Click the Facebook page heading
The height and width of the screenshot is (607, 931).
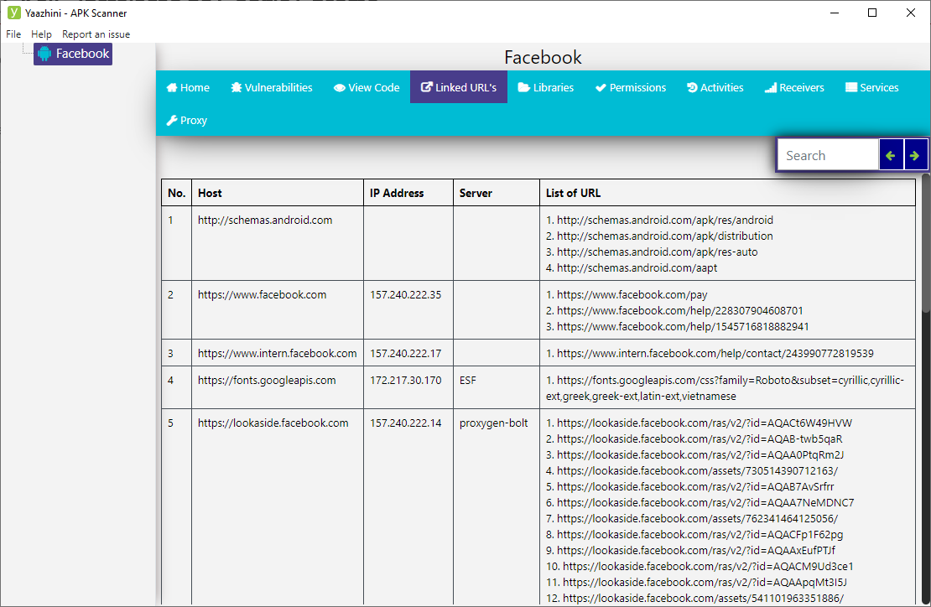coord(543,58)
